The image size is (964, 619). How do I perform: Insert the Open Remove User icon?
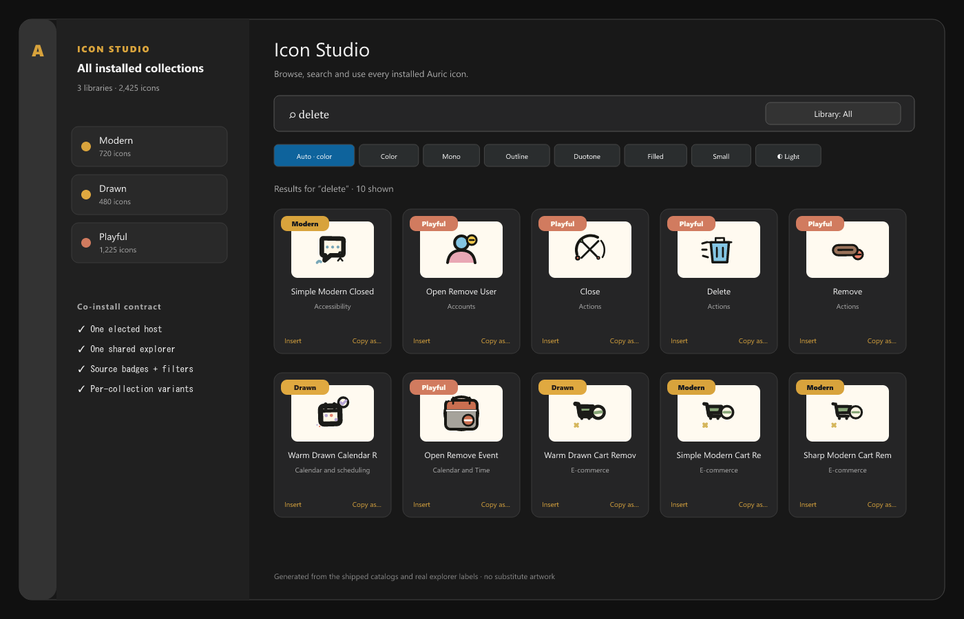coord(421,341)
